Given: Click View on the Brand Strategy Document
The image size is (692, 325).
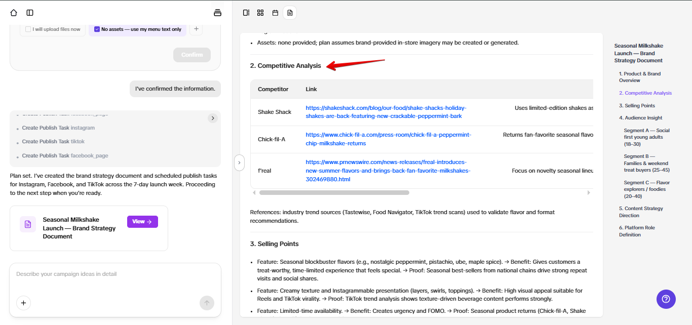Looking at the screenshot, I should tap(142, 222).
